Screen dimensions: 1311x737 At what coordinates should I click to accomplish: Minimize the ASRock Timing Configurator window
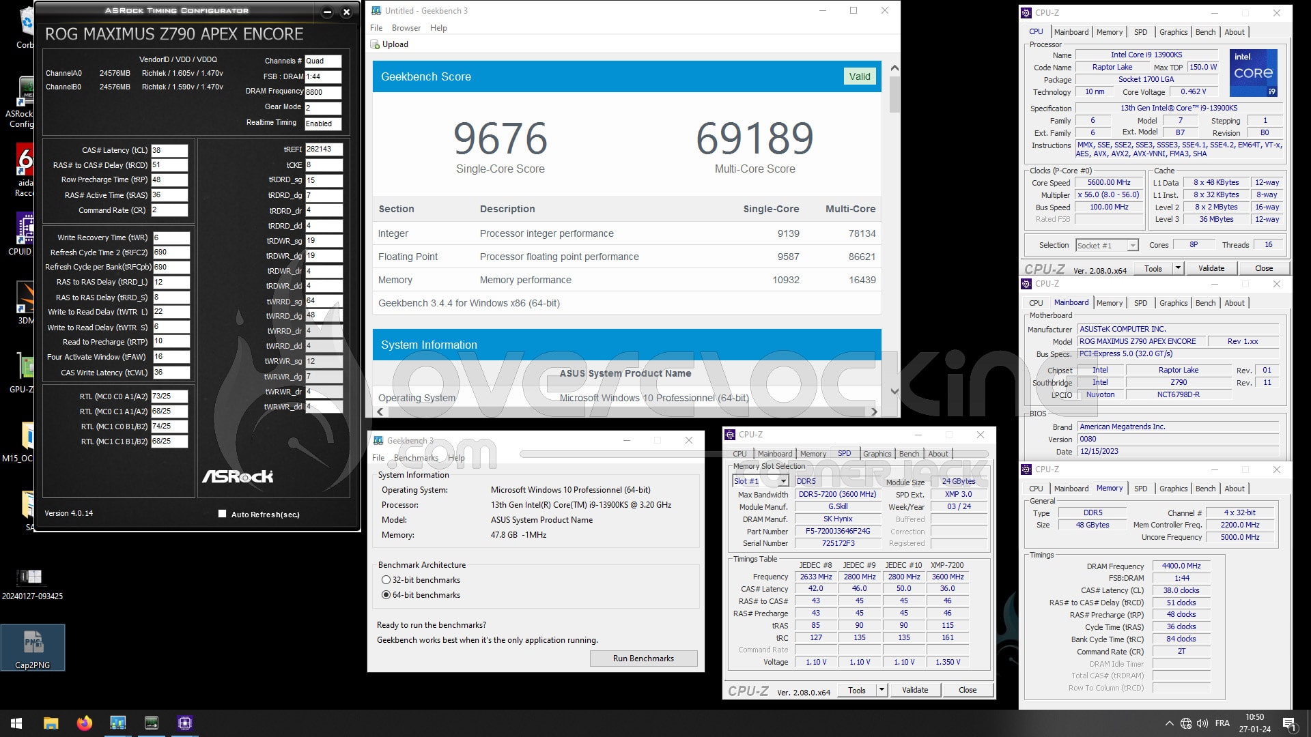pyautogui.click(x=327, y=12)
